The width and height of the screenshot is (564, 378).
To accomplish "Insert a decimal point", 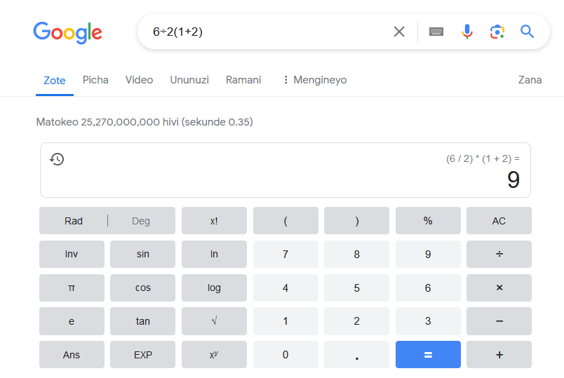I will pos(356,355).
